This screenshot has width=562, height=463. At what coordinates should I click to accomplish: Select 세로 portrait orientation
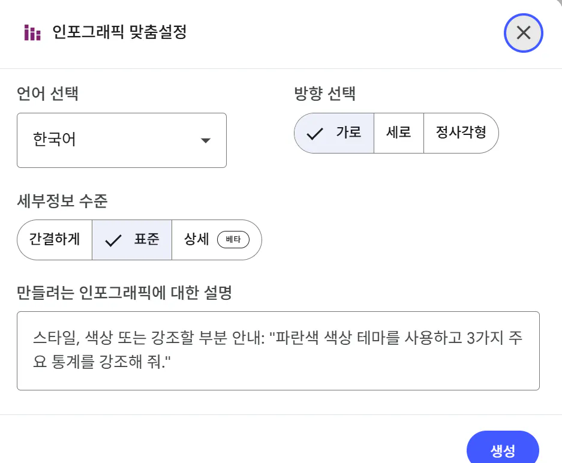[399, 133]
